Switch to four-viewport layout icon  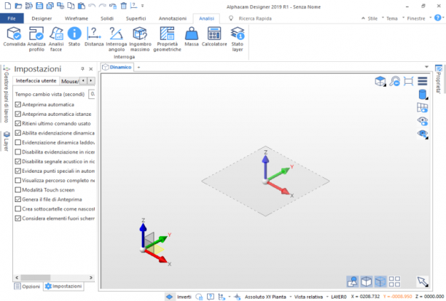394,281
